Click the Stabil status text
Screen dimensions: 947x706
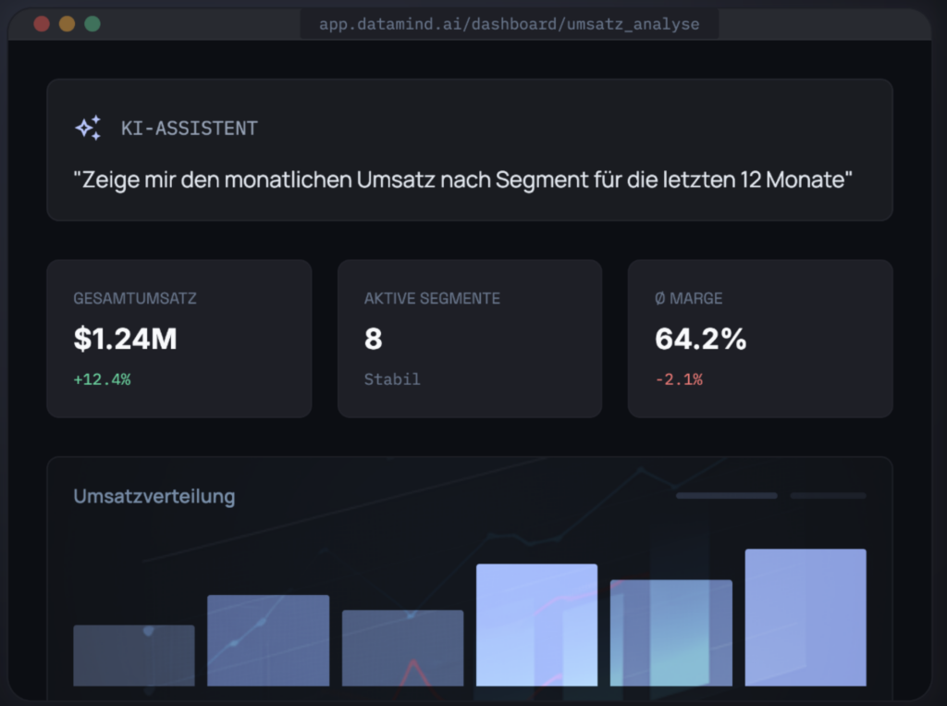[392, 379]
